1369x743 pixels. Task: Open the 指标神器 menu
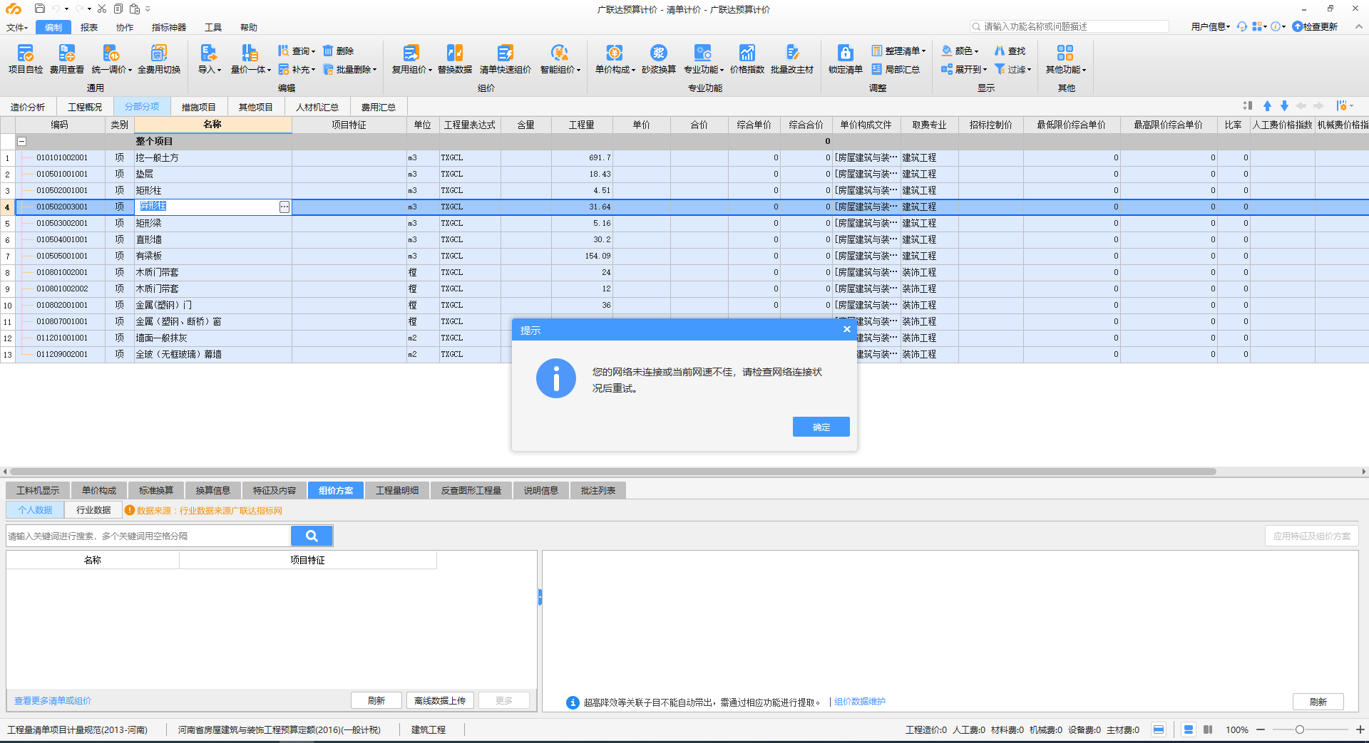(169, 27)
